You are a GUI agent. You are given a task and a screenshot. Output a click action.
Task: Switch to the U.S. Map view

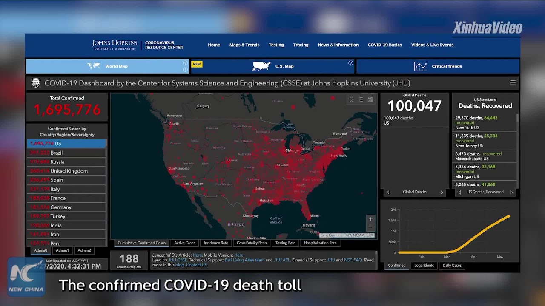pyautogui.click(x=272, y=66)
